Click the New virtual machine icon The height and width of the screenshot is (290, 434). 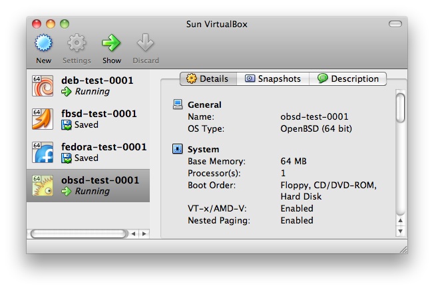(x=43, y=43)
